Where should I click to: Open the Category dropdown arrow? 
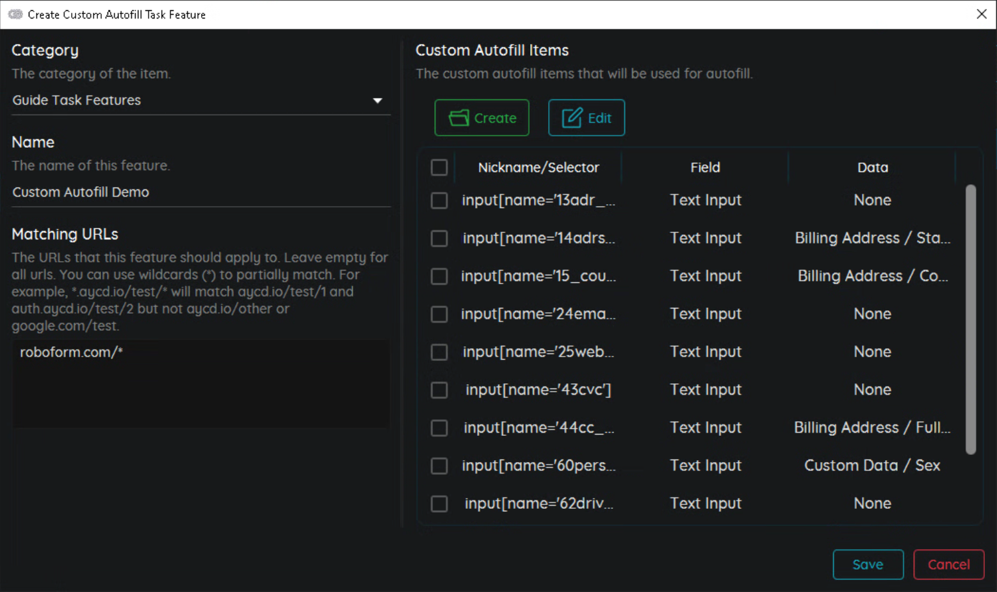pos(377,100)
